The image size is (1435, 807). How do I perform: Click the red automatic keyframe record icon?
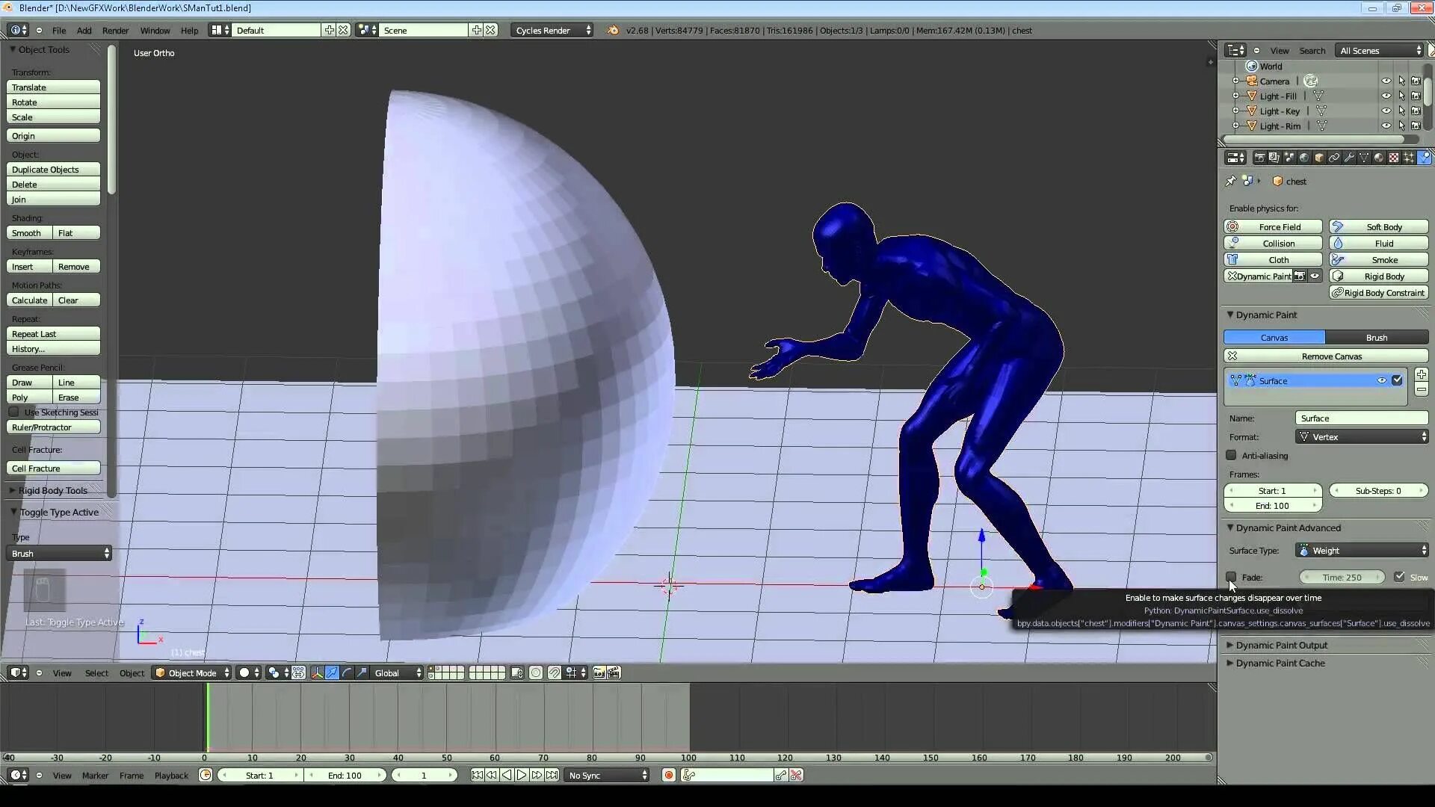pos(669,775)
